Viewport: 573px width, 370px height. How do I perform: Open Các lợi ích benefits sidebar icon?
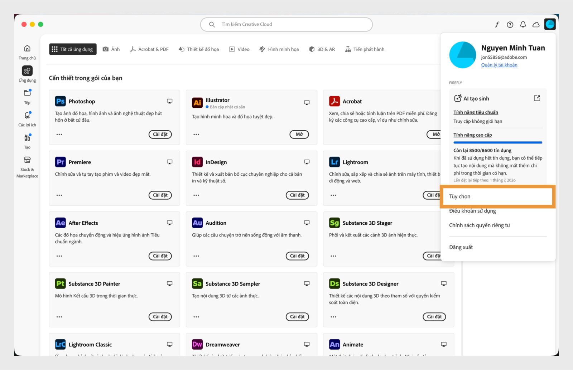(27, 115)
